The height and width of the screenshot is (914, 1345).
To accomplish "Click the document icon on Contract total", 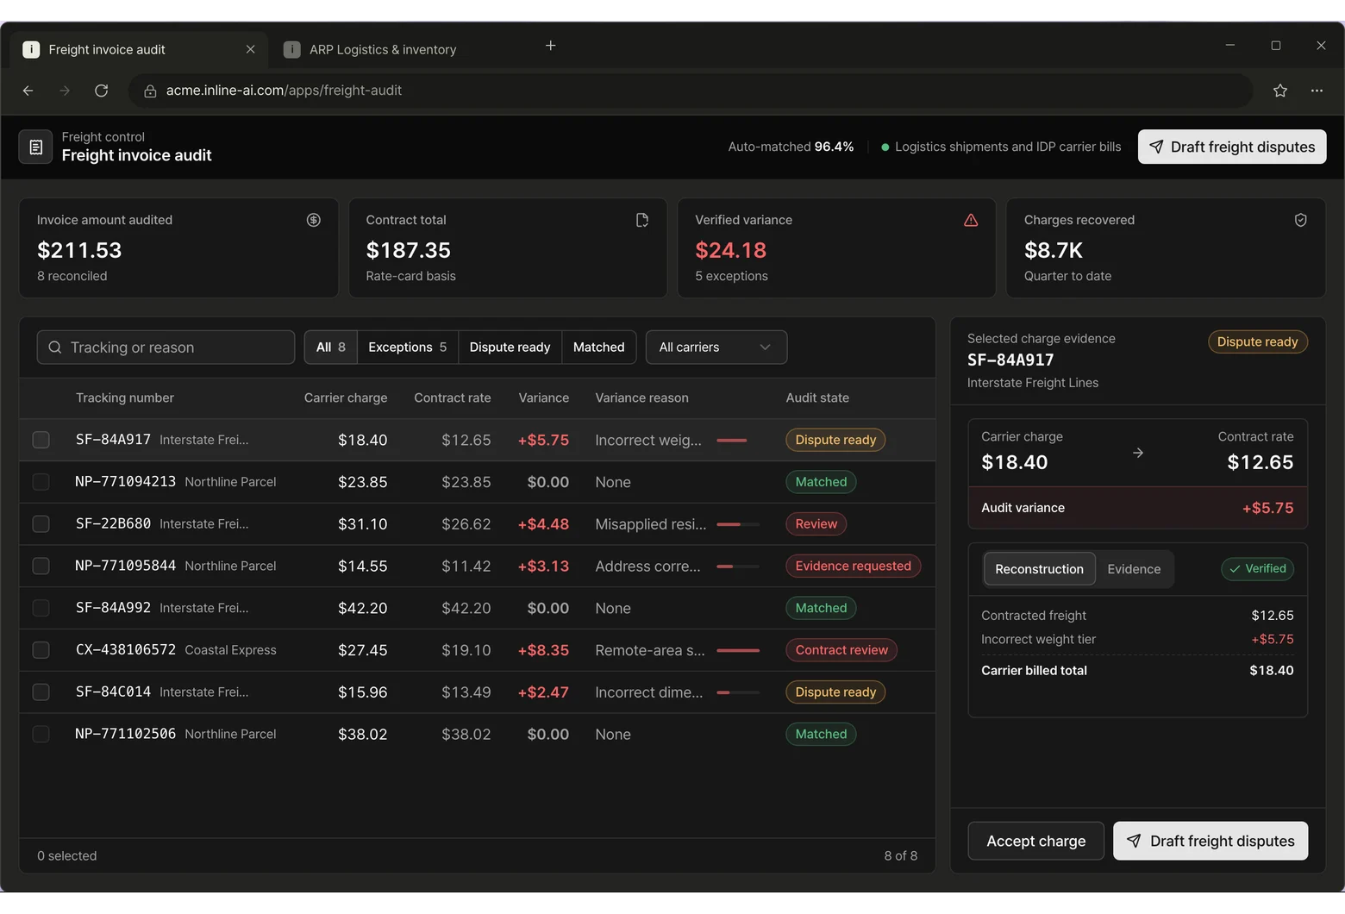I will (642, 220).
